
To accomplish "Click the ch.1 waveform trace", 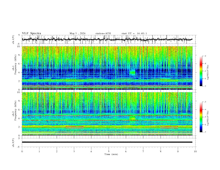I will click(x=107, y=39).
